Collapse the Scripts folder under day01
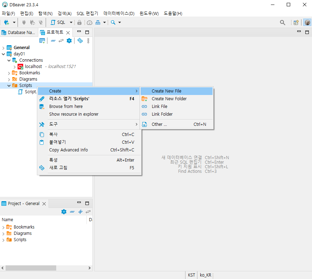This screenshot has width=312, height=279. tap(9, 86)
